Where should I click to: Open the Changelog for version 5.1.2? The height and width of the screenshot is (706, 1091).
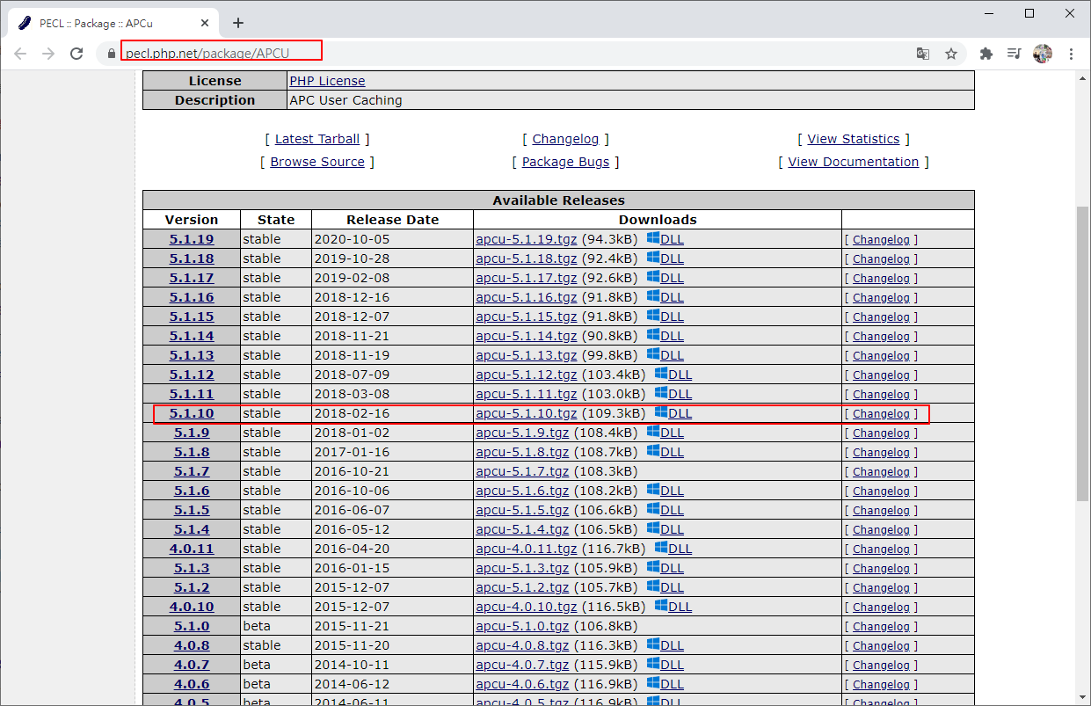tap(881, 588)
